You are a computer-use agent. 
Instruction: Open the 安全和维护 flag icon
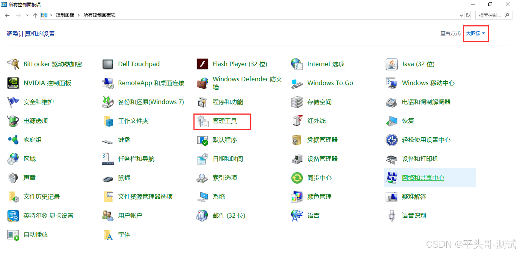[x=13, y=102]
